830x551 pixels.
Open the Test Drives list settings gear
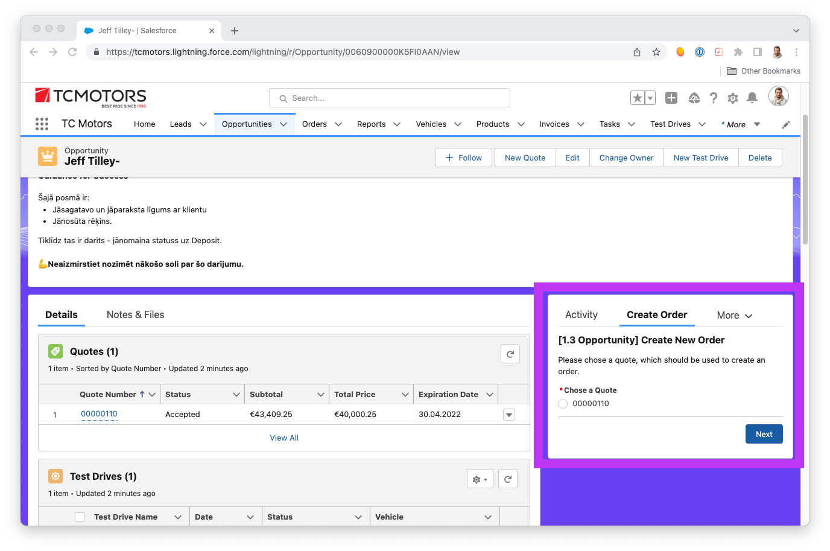[x=480, y=479]
